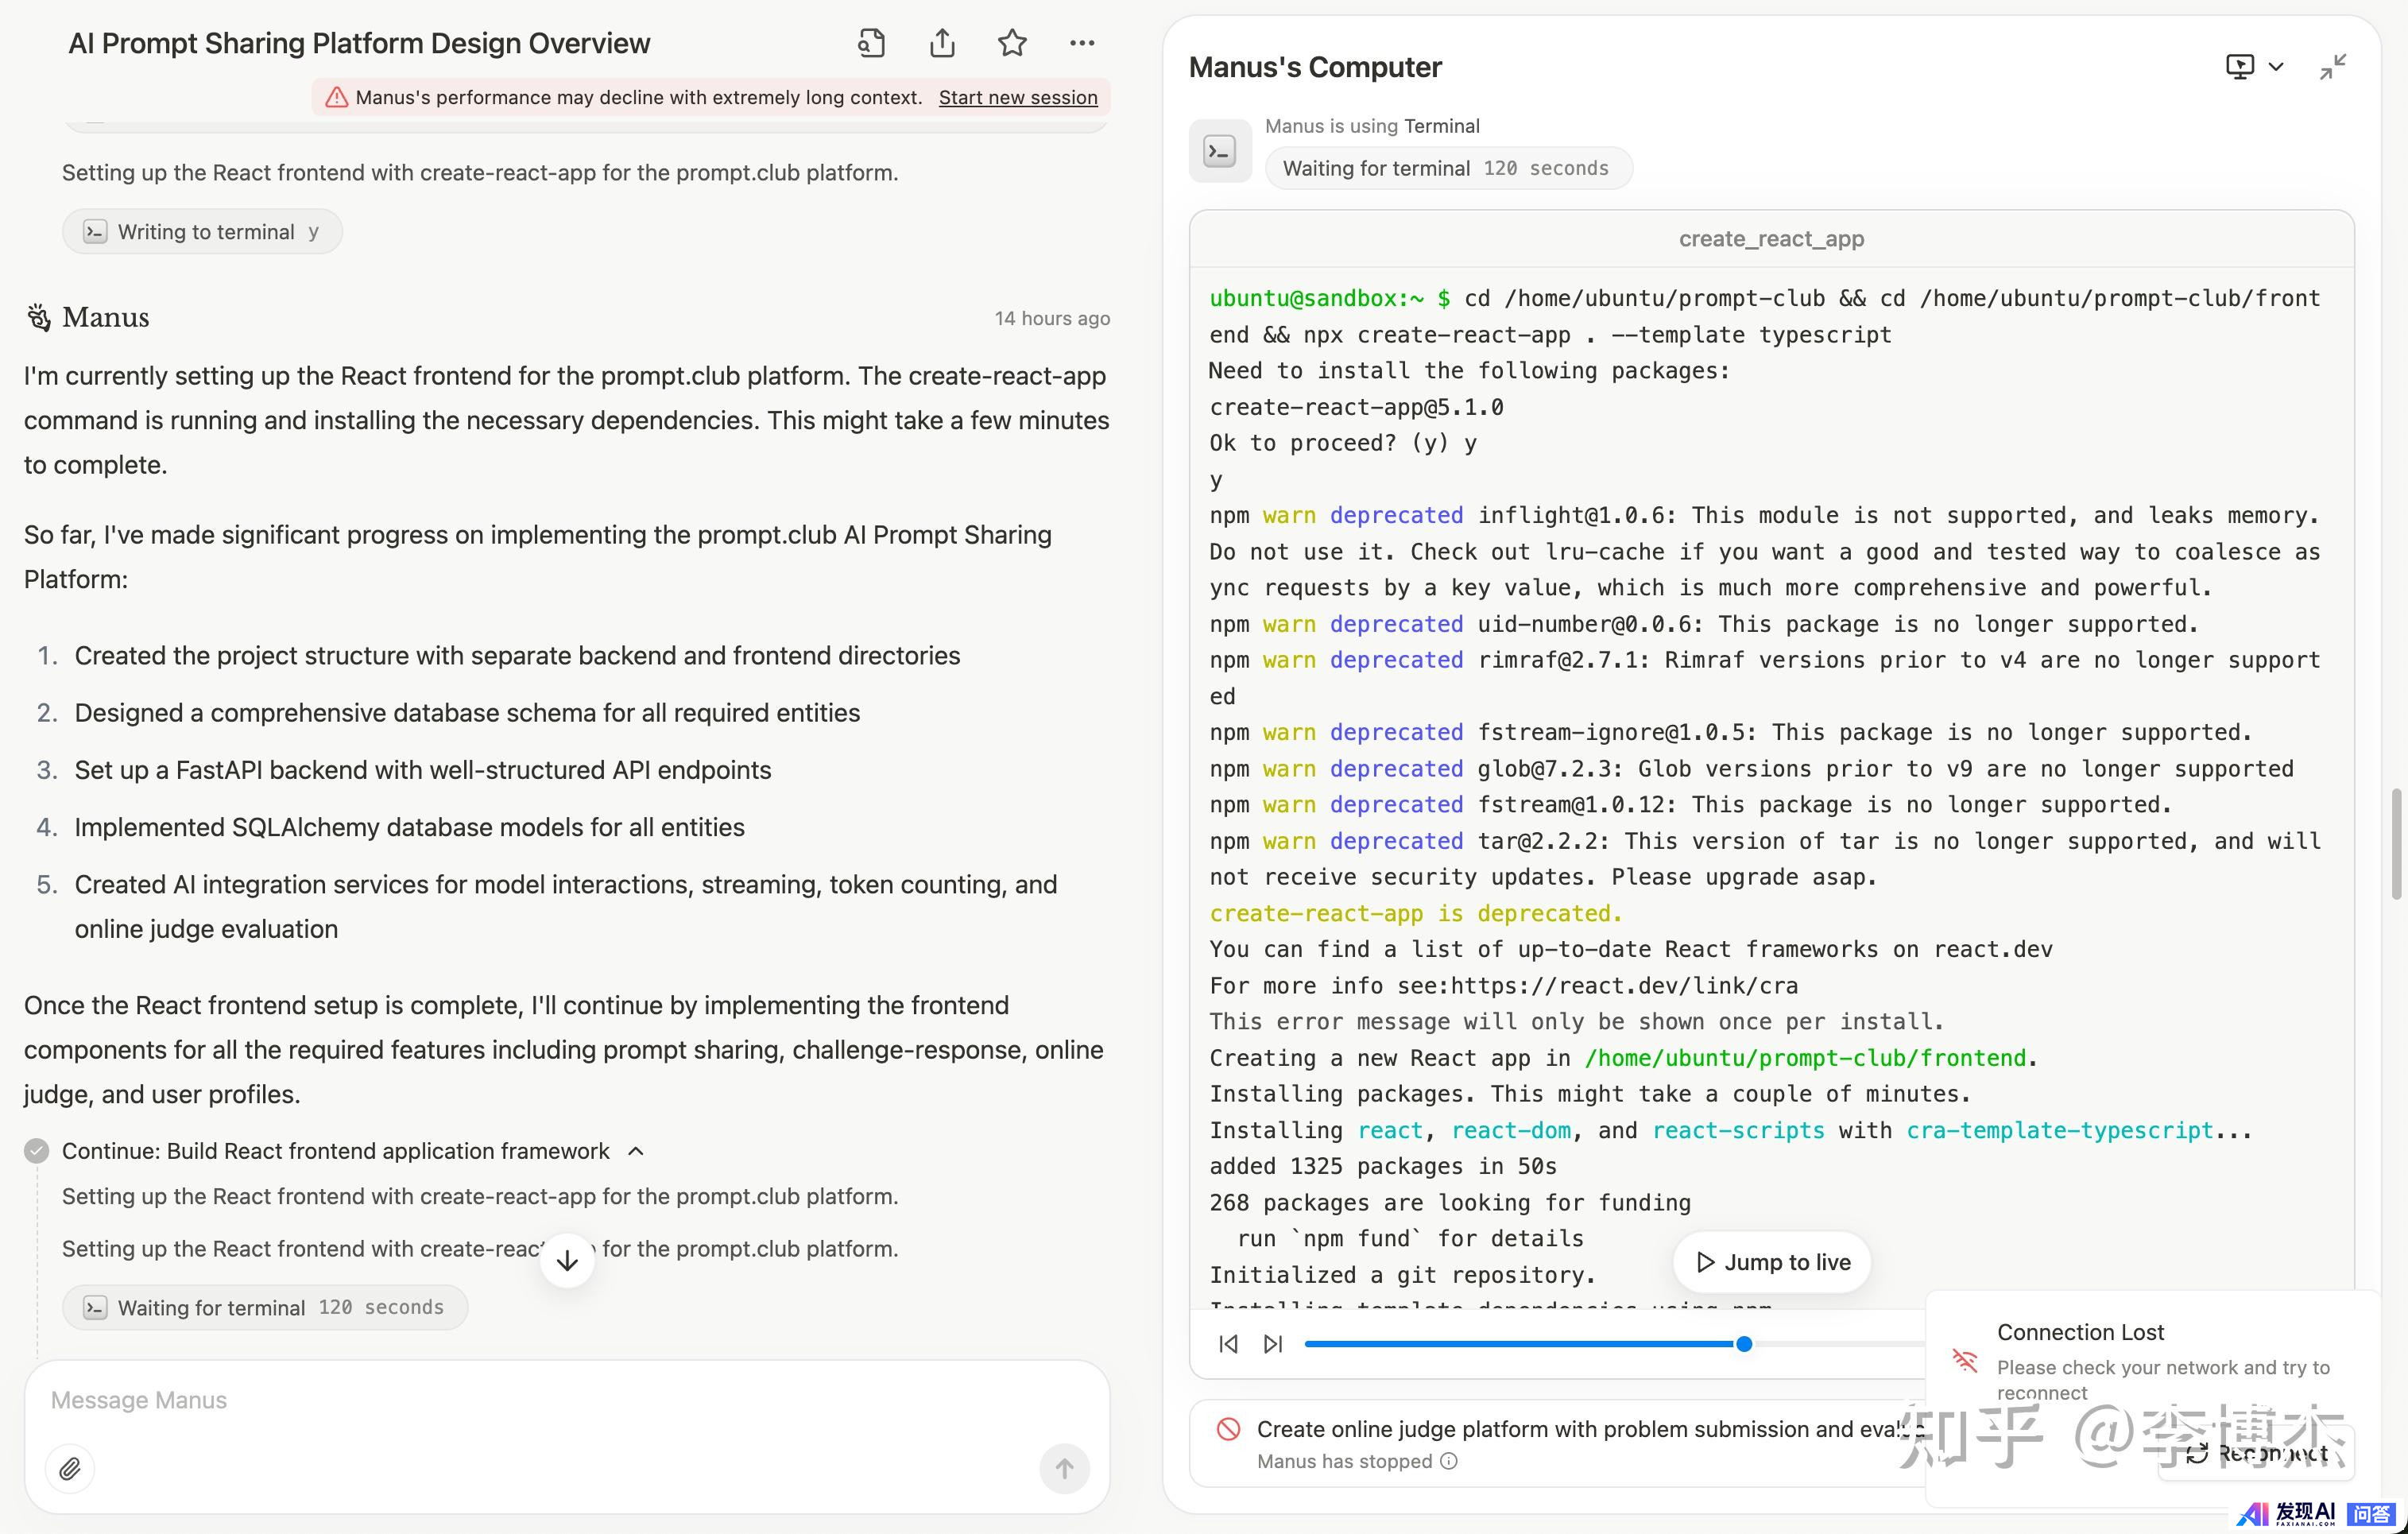Open the three-dot more options menu

(x=1082, y=43)
